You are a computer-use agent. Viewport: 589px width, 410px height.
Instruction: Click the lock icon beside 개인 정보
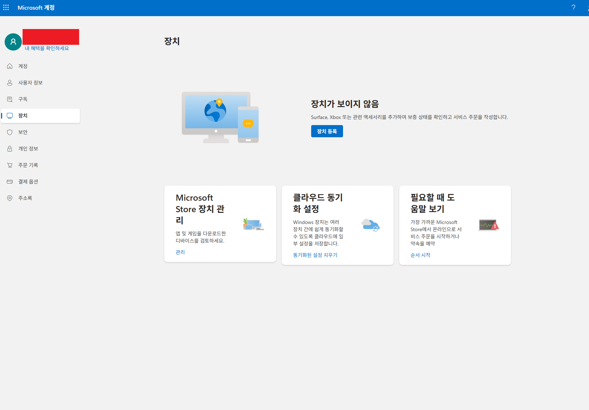10,149
